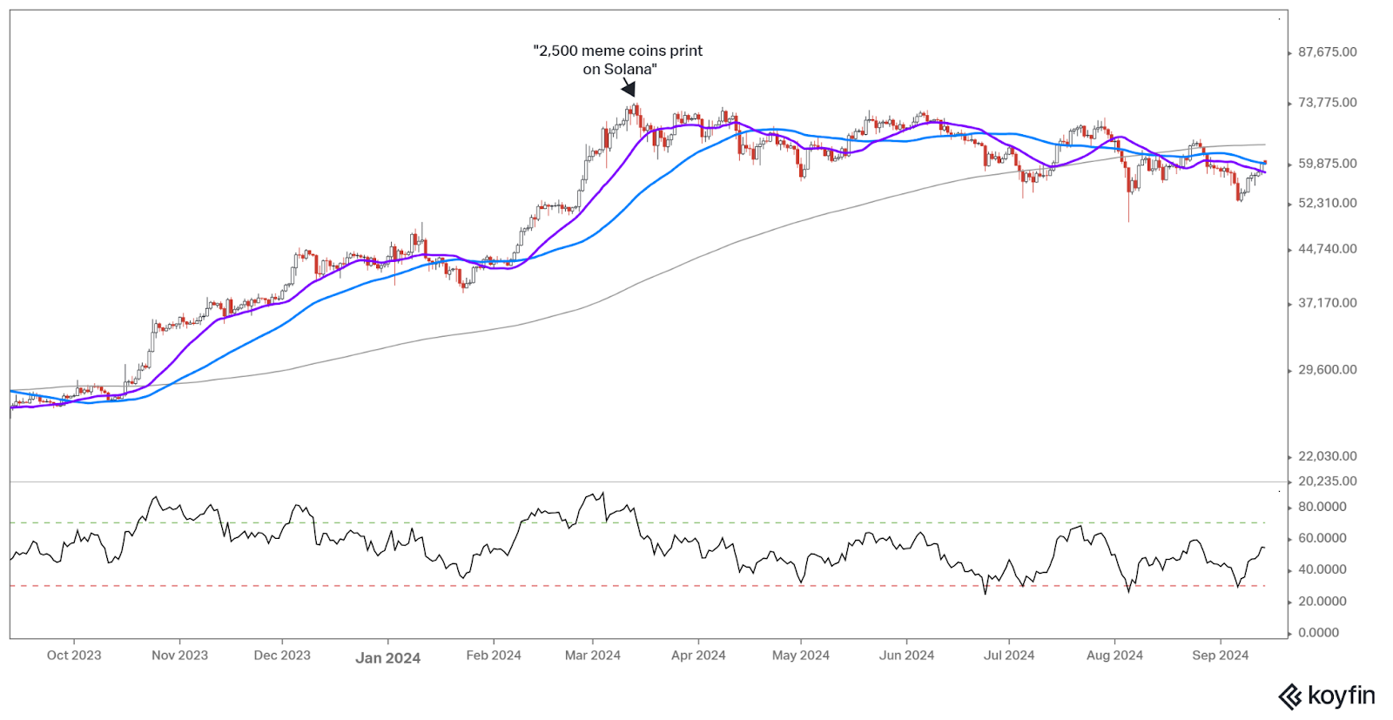Click the 52,310.00 price axis label
The width and height of the screenshot is (1393, 720).
1327,203
